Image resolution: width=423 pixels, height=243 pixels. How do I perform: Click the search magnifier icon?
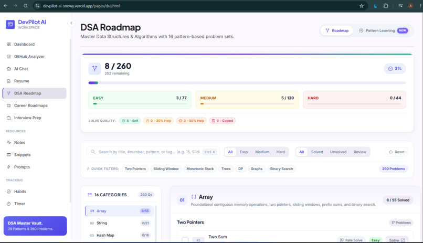click(x=93, y=152)
